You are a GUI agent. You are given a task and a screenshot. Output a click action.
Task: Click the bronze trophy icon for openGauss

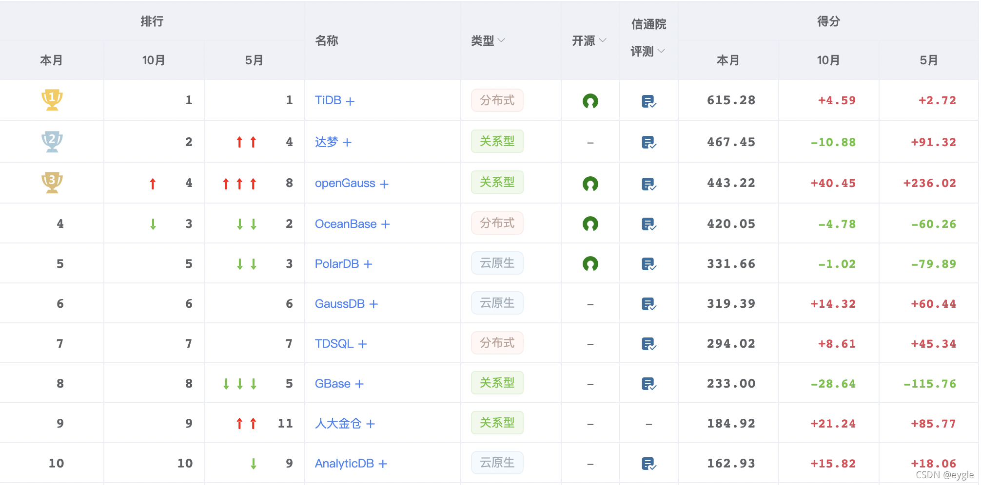click(x=52, y=183)
